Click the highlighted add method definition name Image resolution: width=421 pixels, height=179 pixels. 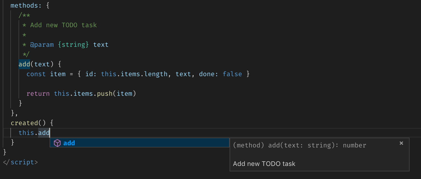pos(24,64)
